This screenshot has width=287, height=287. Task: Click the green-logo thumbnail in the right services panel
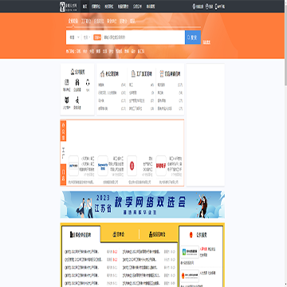[190, 252]
